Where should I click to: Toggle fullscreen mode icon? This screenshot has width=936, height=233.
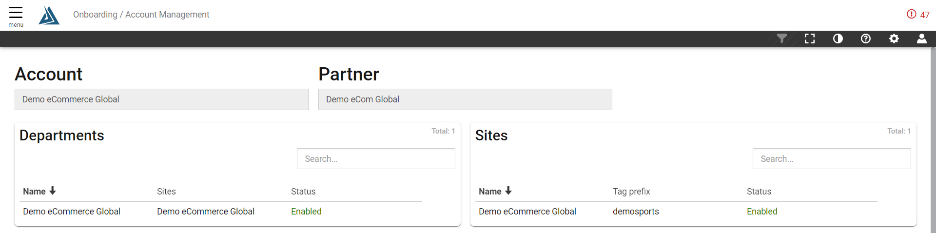pyautogui.click(x=810, y=39)
